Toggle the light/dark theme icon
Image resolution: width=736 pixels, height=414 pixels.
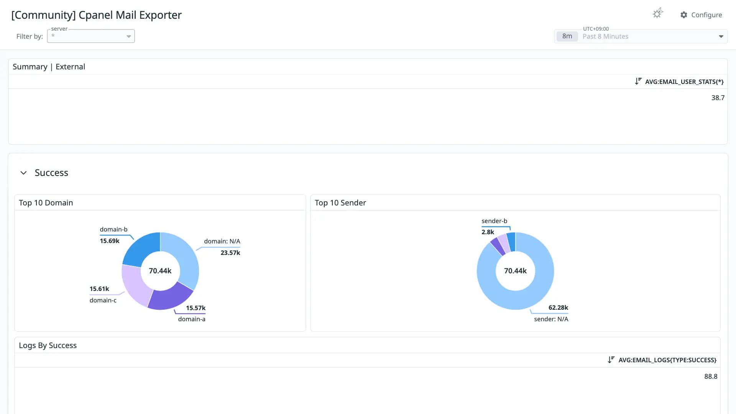658,14
